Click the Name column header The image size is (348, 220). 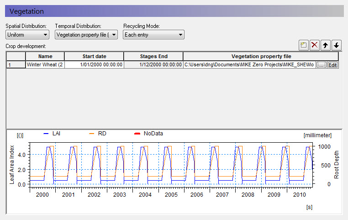point(45,56)
